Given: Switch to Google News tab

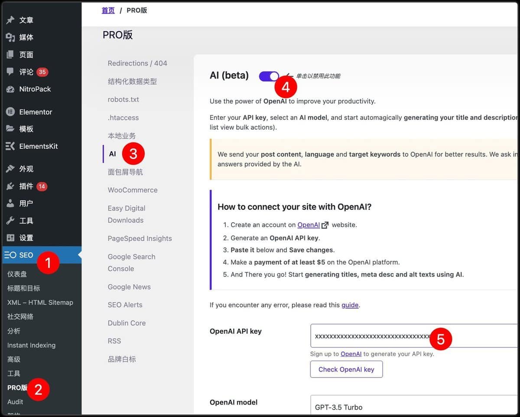Looking at the screenshot, I should 129,287.
